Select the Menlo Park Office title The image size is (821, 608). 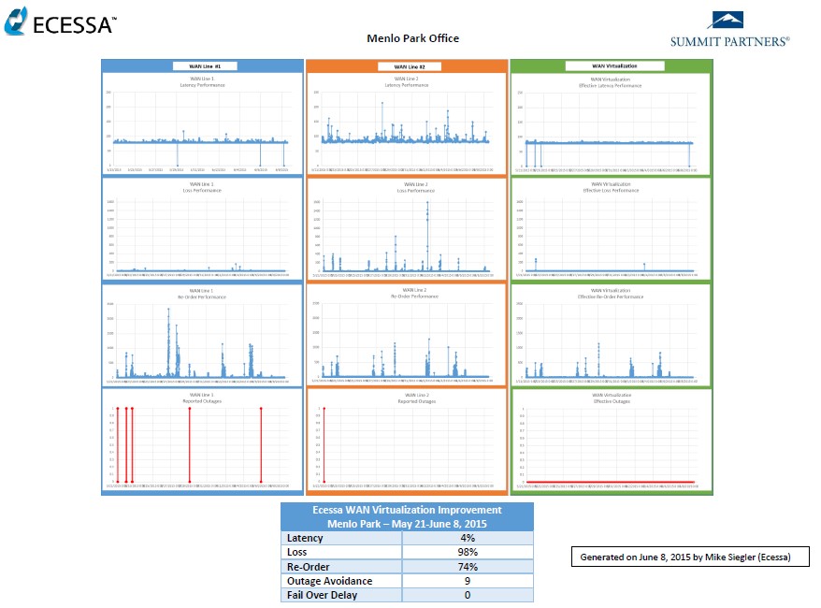pyautogui.click(x=412, y=38)
